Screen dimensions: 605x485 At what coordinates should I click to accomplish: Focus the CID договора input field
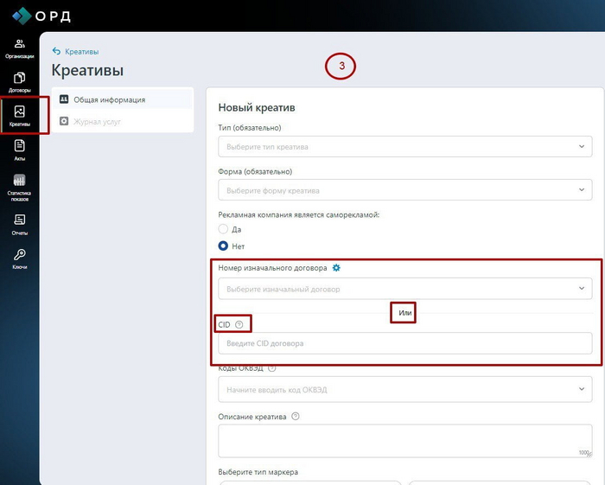click(404, 343)
